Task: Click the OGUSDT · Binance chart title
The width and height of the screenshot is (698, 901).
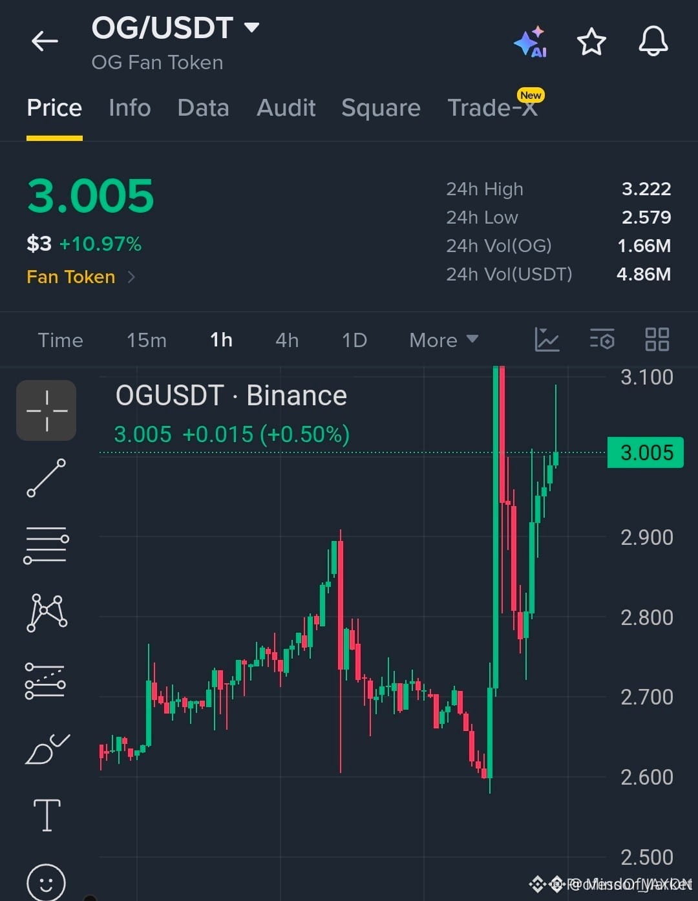Action: click(231, 396)
